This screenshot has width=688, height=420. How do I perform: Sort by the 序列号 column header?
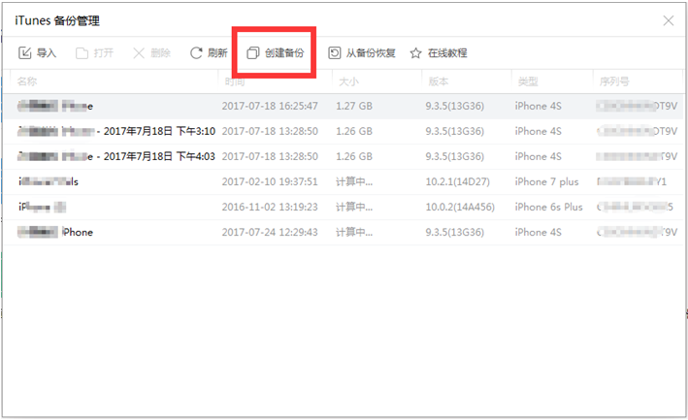coord(614,81)
